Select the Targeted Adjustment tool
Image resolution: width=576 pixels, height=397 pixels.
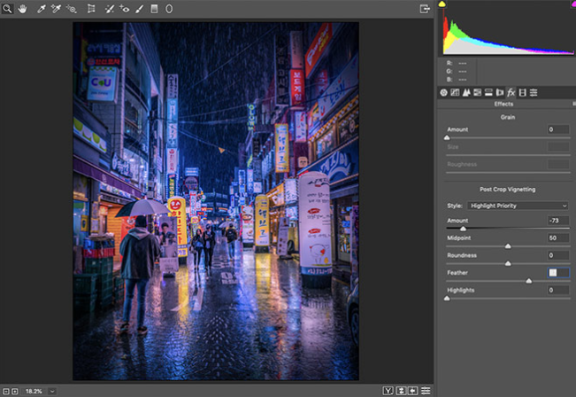pos(72,9)
